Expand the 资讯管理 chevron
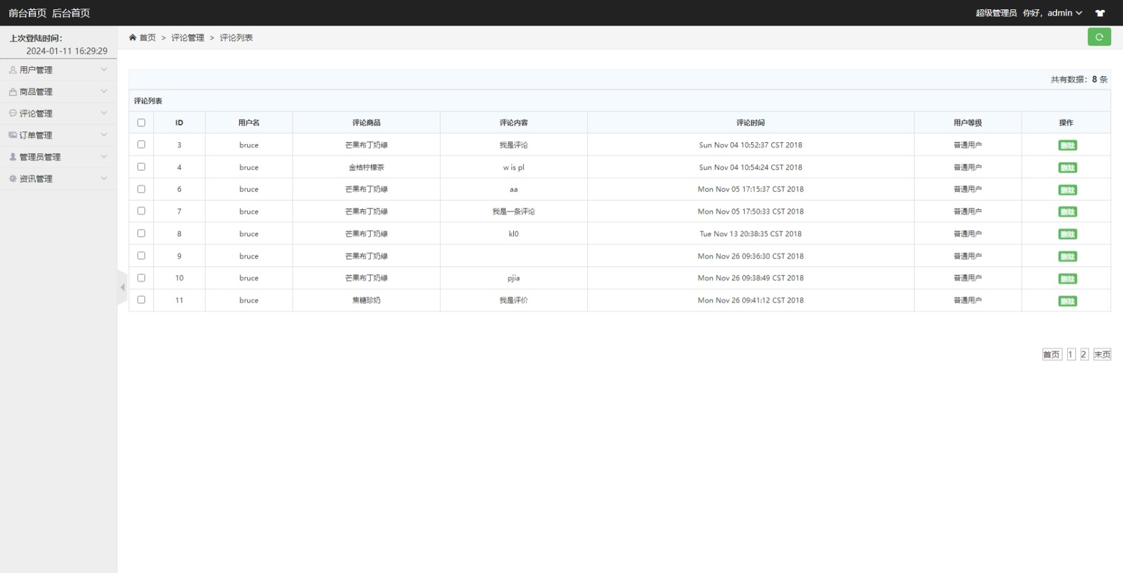This screenshot has height=573, width=1123. tap(104, 178)
